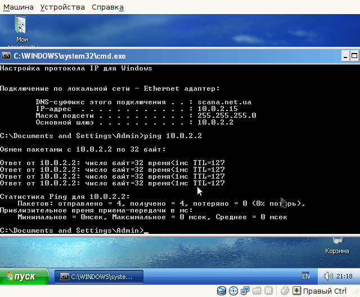The image size is (360, 297).
Task: Open the network adapters status icon
Action: [245, 291]
